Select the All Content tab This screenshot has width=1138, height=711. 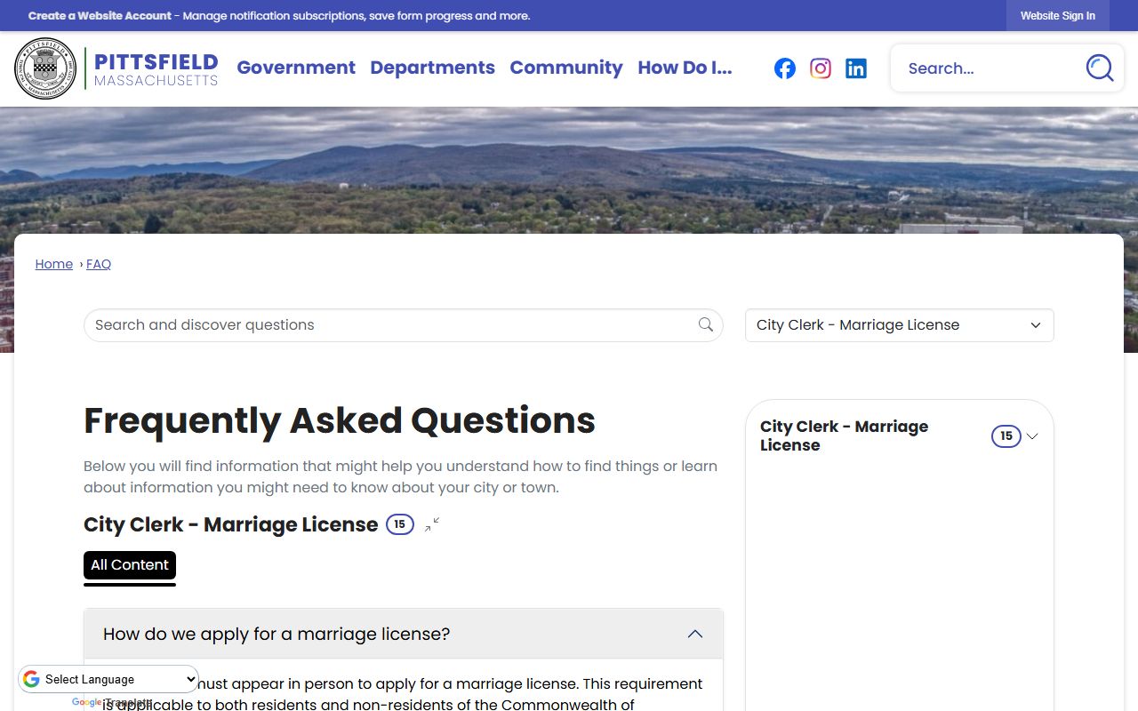click(130, 565)
